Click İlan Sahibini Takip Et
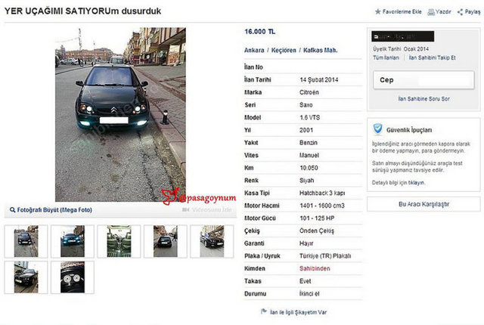Viewport: 484px width, 325px height. click(x=432, y=57)
